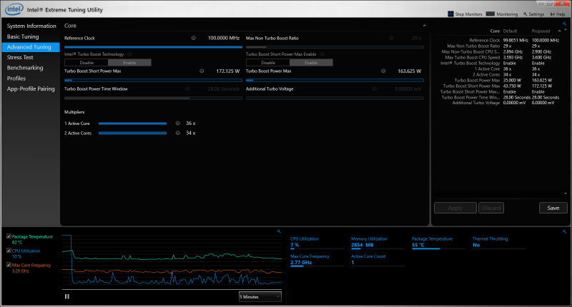Adjust 2 Active Cores multiplier slider
572x307 pixels.
[x=132, y=134]
